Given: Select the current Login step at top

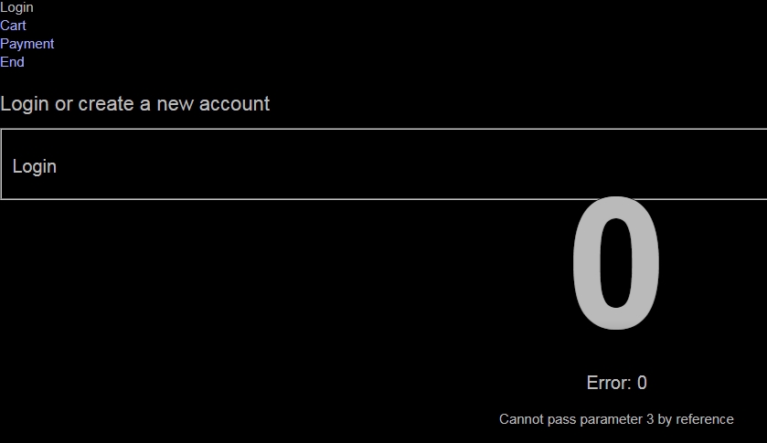Looking at the screenshot, I should tap(16, 7).
